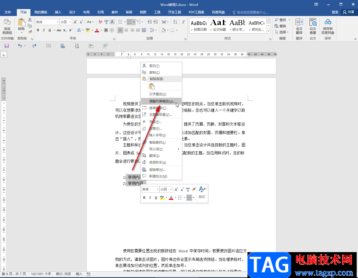The width and height of the screenshot is (358, 278).
Task: Open the Paste options dropdown arrow
Action: [x=22, y=33]
